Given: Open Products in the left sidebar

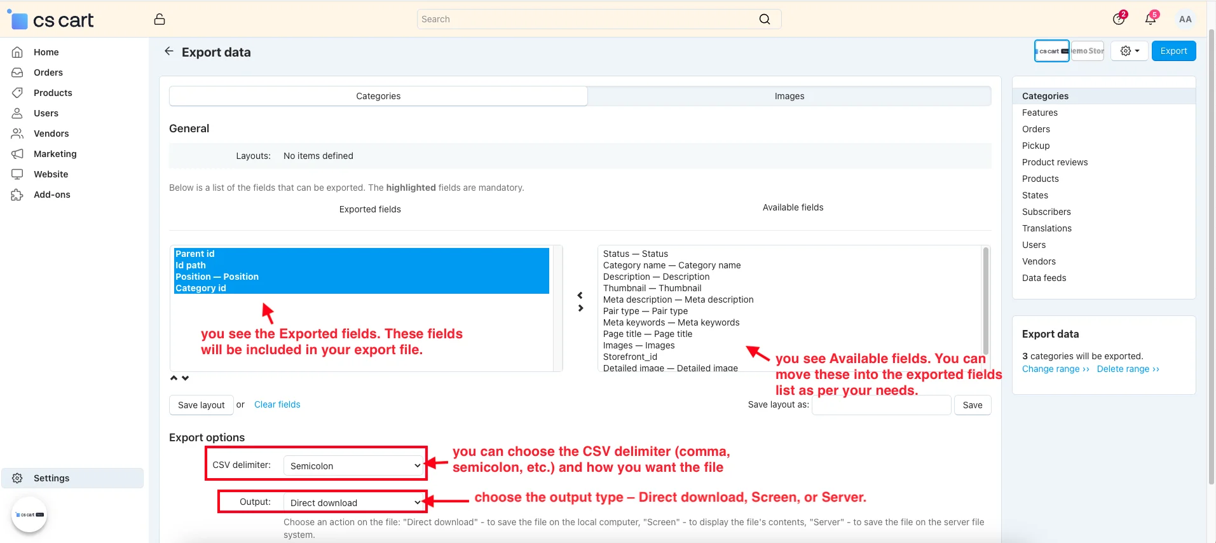Looking at the screenshot, I should (53, 93).
